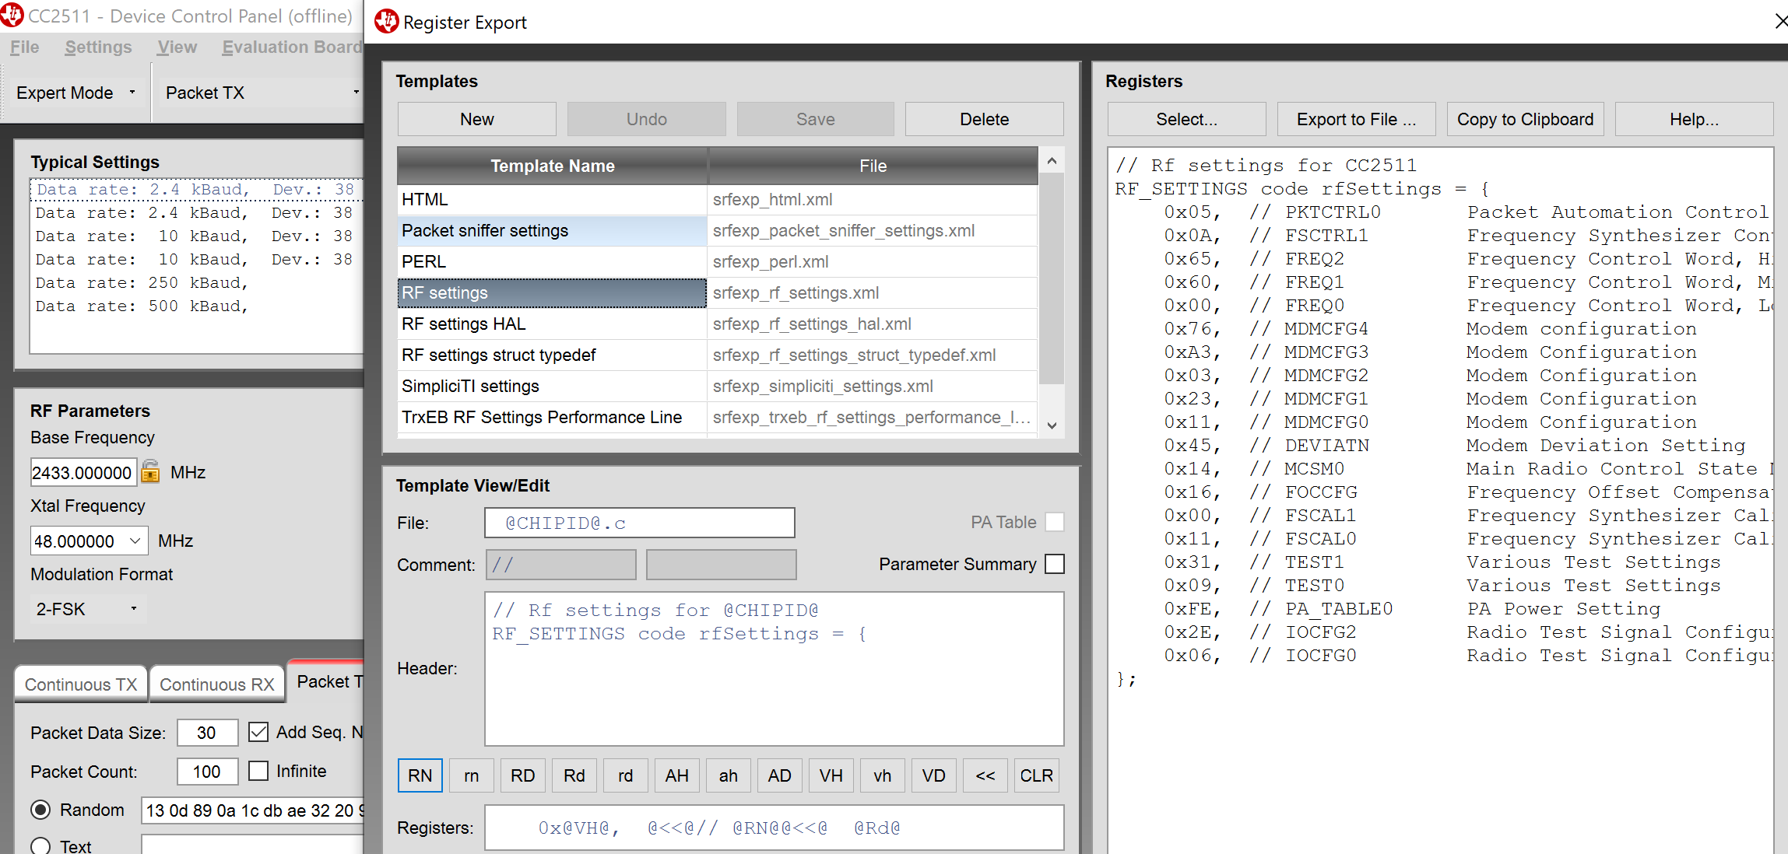Open the Evaluation Board menu

point(292,47)
